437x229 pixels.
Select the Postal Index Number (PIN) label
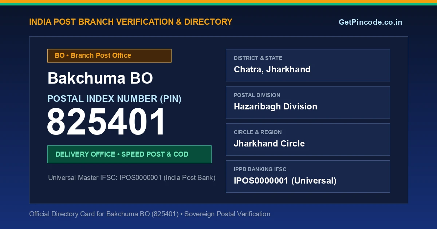point(114,99)
